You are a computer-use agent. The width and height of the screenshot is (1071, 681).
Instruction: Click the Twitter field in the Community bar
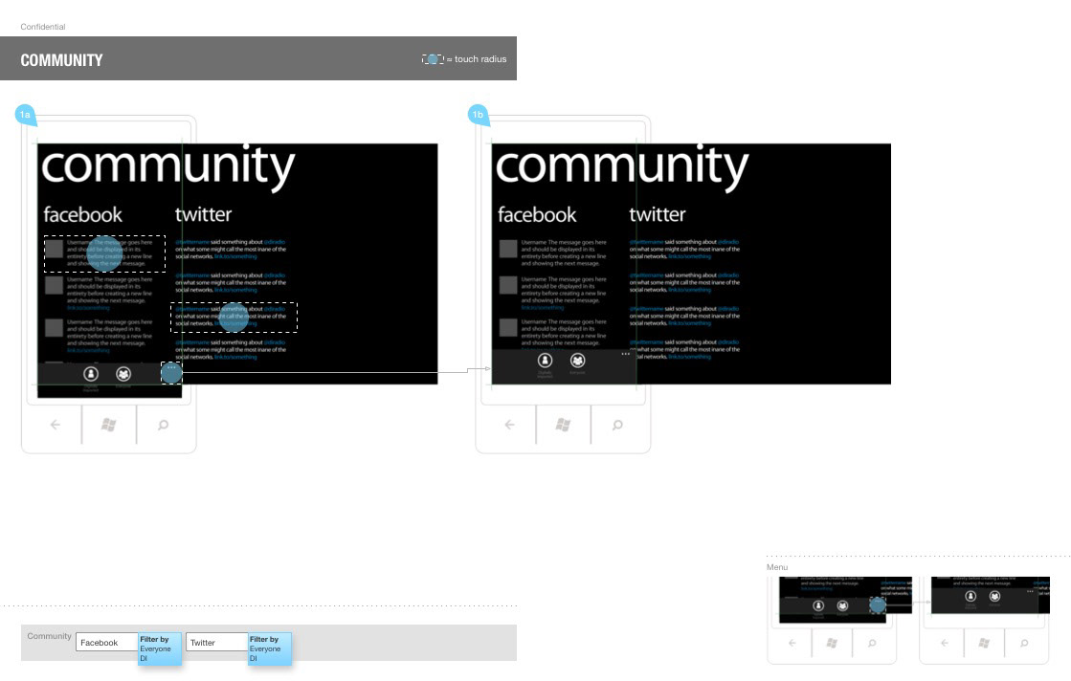point(217,642)
